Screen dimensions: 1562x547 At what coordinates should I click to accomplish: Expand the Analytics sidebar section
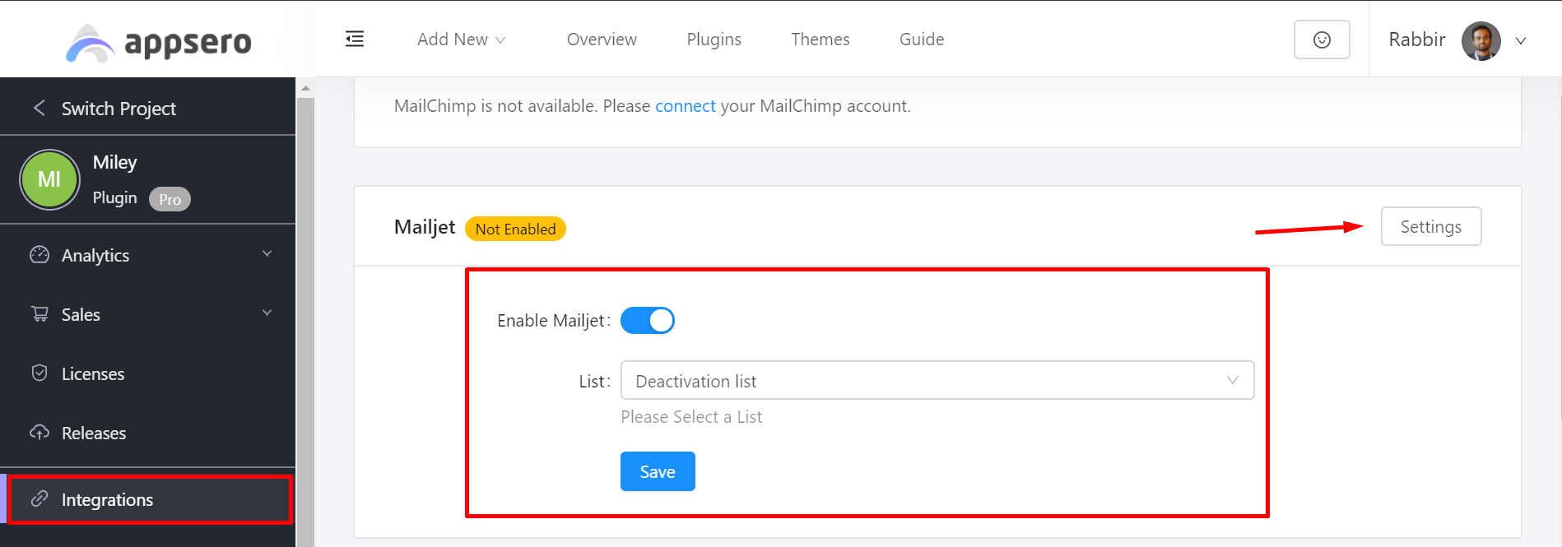(x=266, y=254)
